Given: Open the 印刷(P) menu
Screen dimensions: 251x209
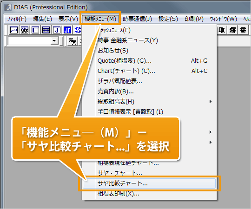Looking at the screenshot, I should point(194,19).
